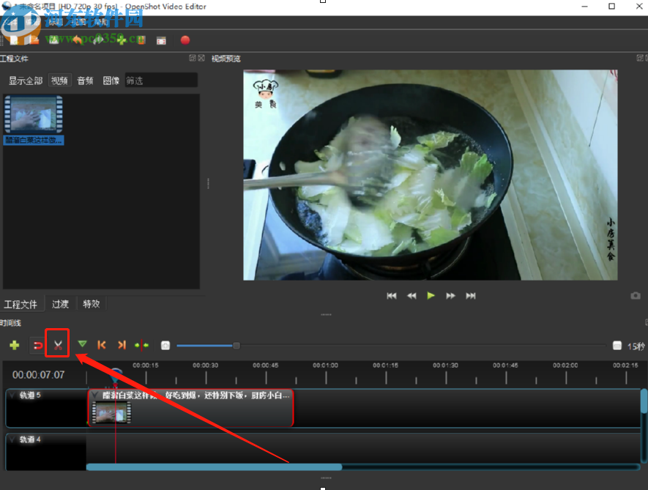Expand 轨道 5 track with its chevron
The width and height of the screenshot is (648, 490).
11,396
